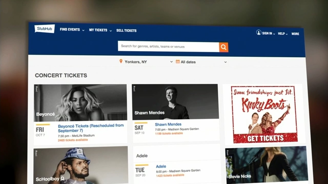Viewport: 328px width, 184px height.
Task: Click the Stevie Nicks artist photo
Action: click(266, 165)
